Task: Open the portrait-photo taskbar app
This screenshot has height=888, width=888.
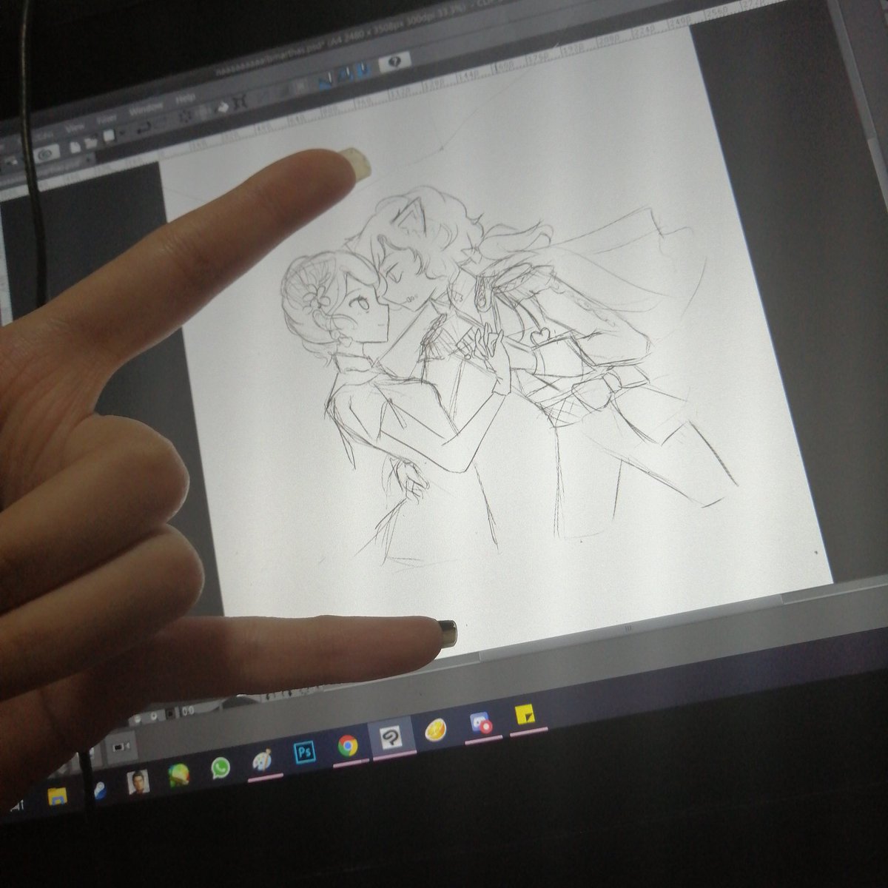Action: (138, 781)
